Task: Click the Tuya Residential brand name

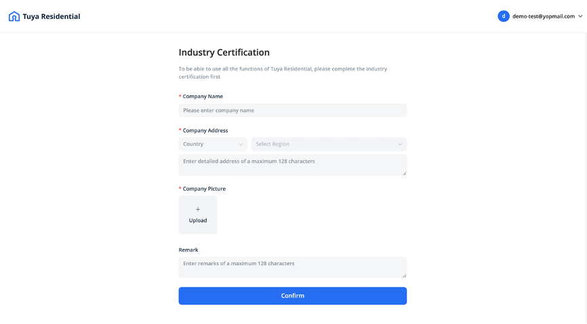Action: [51, 16]
